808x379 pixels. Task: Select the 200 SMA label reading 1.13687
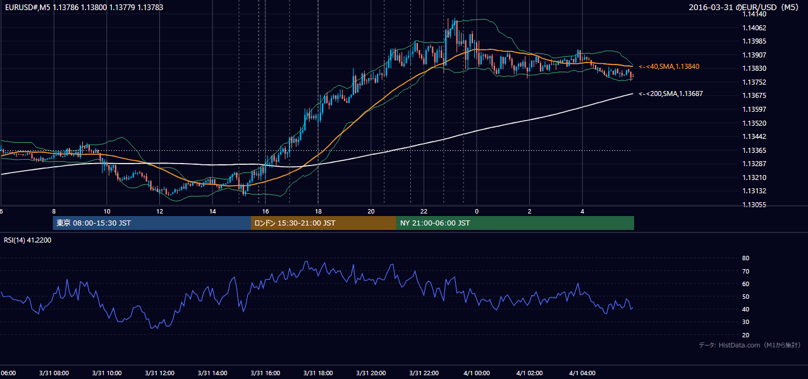point(671,93)
